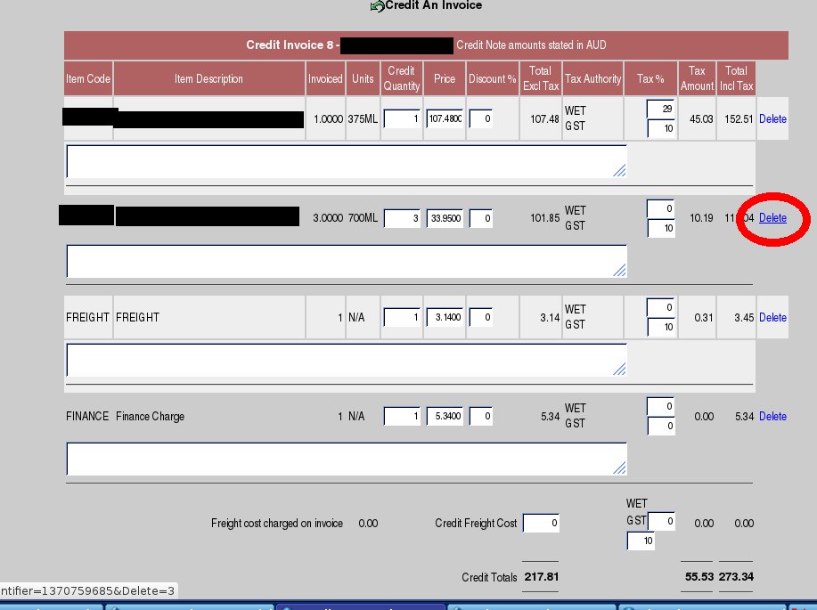The width and height of the screenshot is (817, 610).
Task: Delete the 375ML line item
Action: (772, 118)
